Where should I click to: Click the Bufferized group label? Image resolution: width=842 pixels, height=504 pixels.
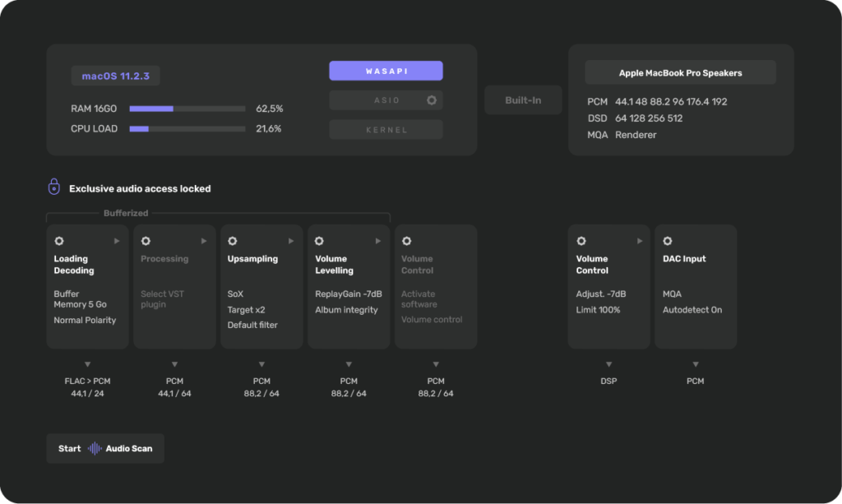(x=126, y=213)
